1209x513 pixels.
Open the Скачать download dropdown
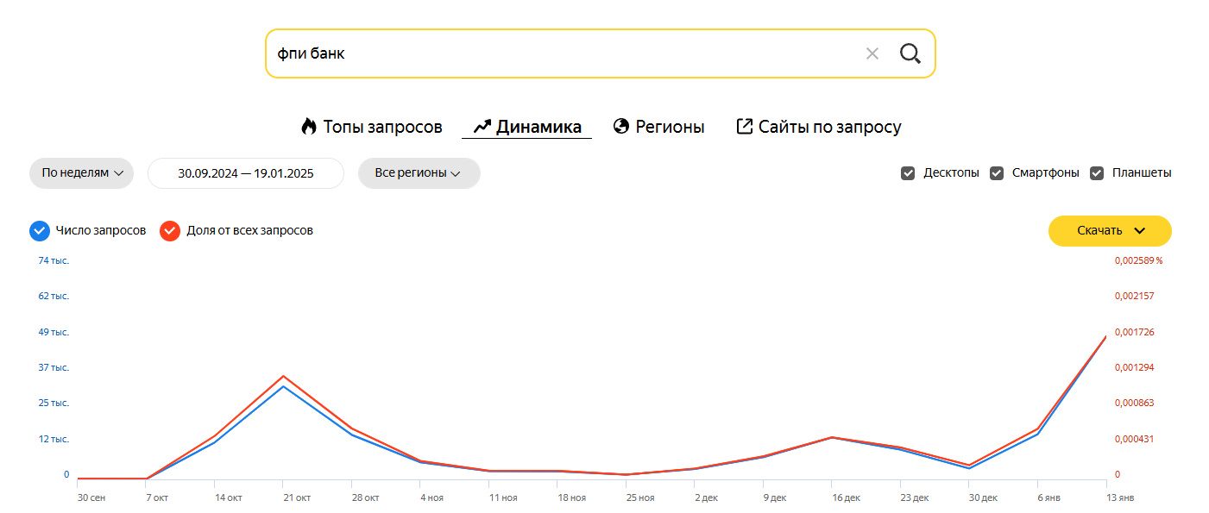point(1110,231)
